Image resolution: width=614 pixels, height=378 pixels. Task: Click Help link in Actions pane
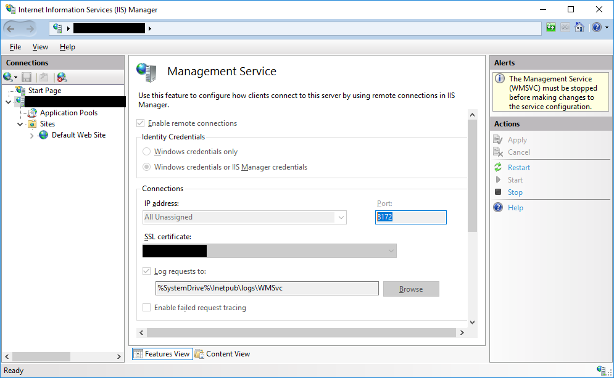[515, 208]
